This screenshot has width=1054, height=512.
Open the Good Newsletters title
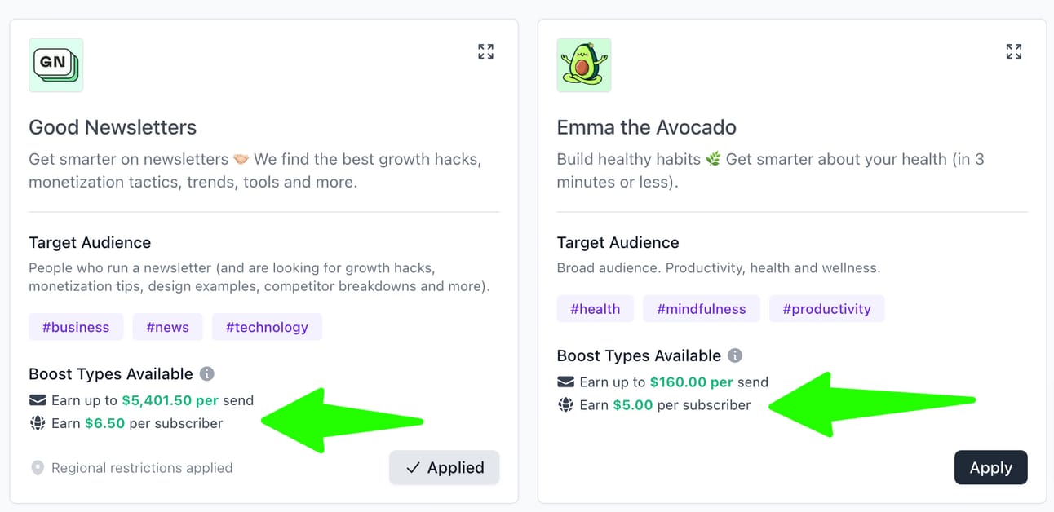tap(113, 127)
